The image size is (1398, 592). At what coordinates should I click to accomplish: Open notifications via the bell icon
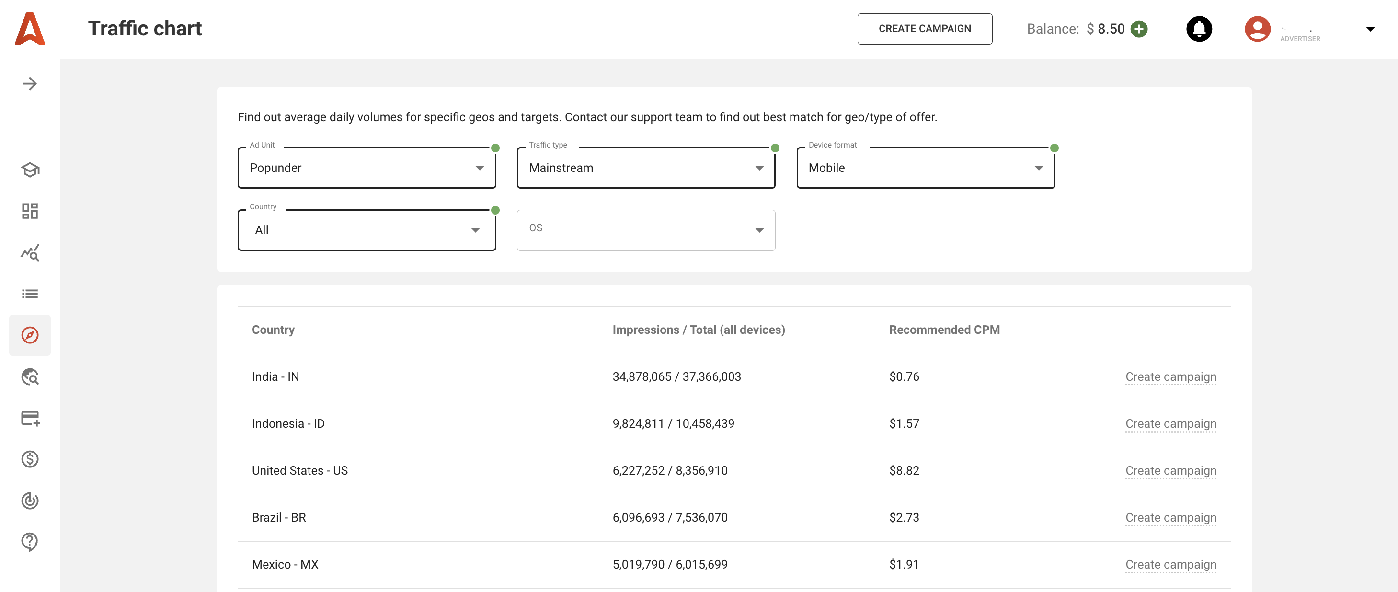coord(1199,29)
